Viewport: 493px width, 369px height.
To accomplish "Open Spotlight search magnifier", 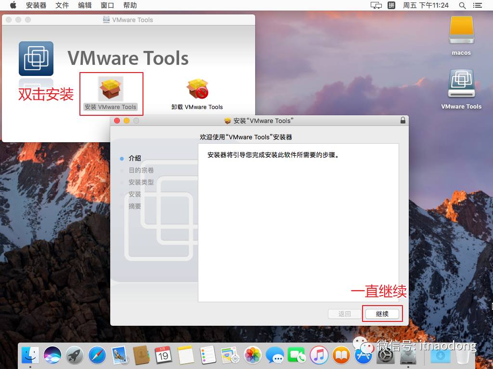I will tap(462, 5).
